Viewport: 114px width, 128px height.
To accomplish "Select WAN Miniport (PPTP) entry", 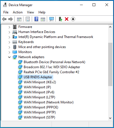I will coord(40,112).
